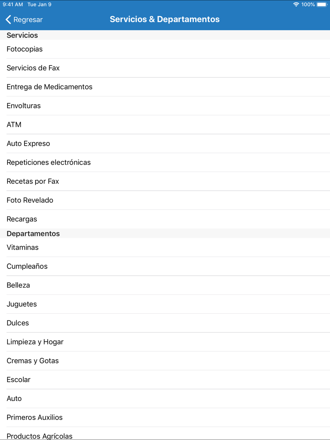The width and height of the screenshot is (330, 440).
Task: Select Servicios de Fax row
Action: coord(165,68)
